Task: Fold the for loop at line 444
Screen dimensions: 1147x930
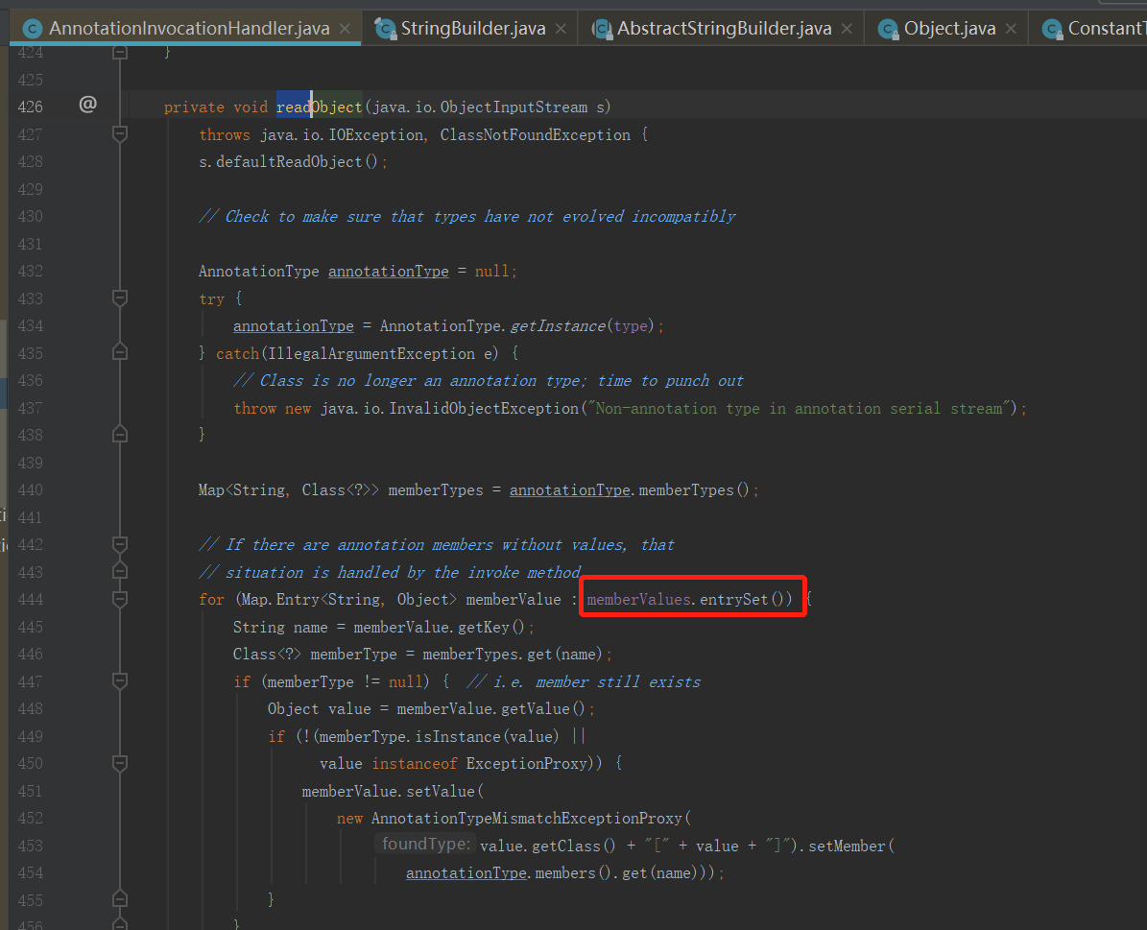Action: point(119,600)
